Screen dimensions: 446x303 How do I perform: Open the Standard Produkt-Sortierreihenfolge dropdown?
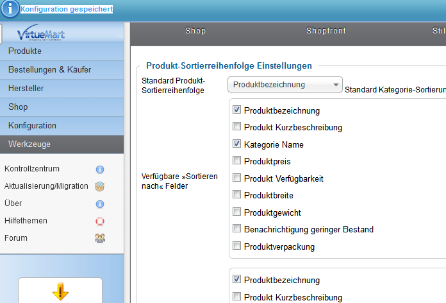tap(285, 85)
